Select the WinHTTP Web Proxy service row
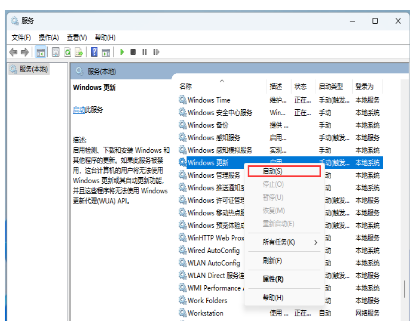The width and height of the screenshot is (410, 321). 211,237
